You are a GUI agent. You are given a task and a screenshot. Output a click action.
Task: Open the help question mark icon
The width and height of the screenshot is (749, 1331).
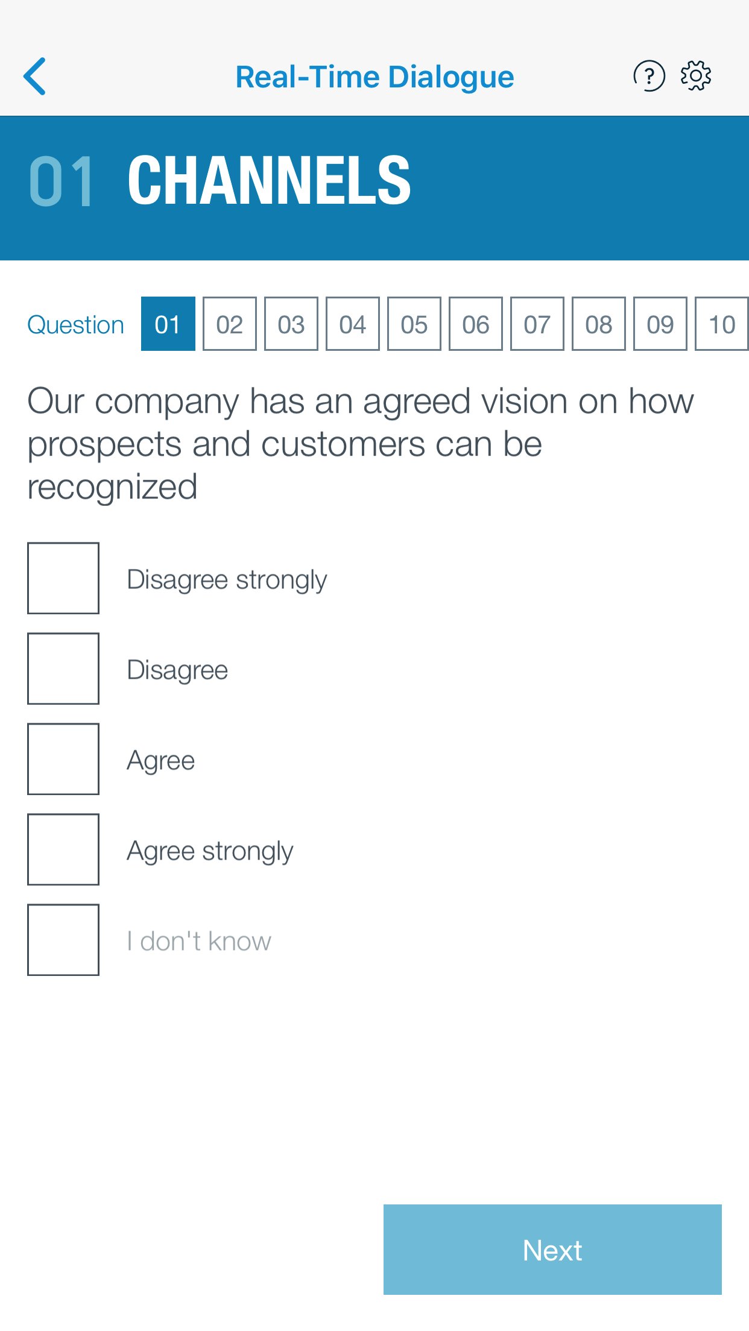[x=649, y=77]
